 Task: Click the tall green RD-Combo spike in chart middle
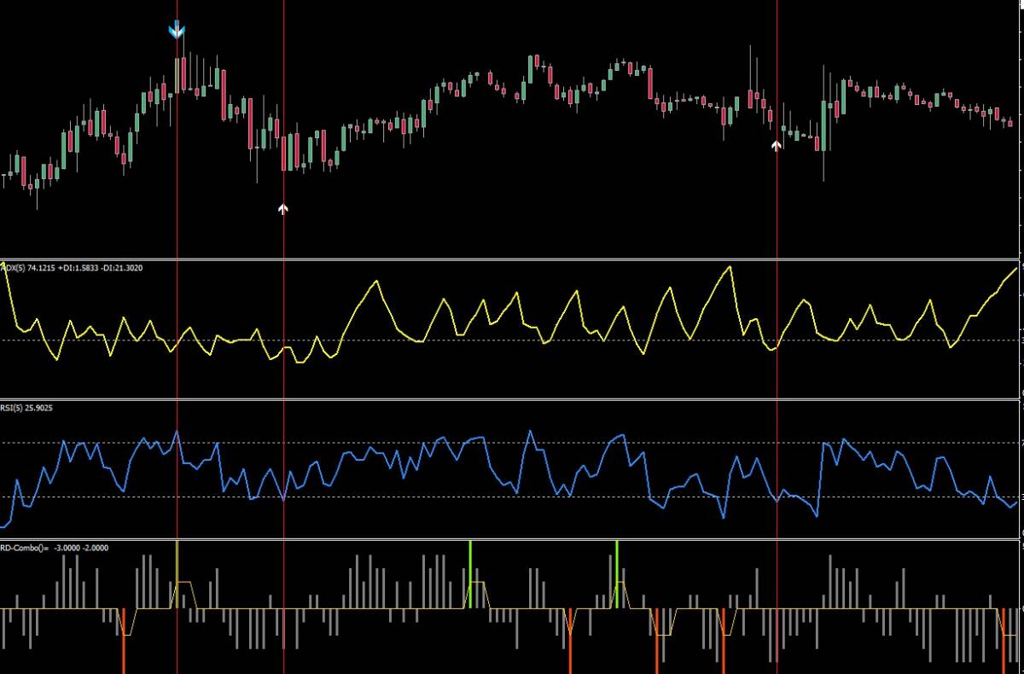[x=470, y=573]
